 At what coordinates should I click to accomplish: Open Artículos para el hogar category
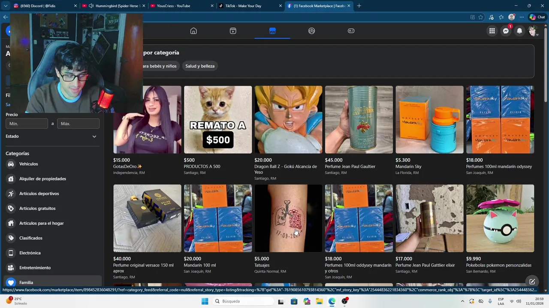point(54,223)
